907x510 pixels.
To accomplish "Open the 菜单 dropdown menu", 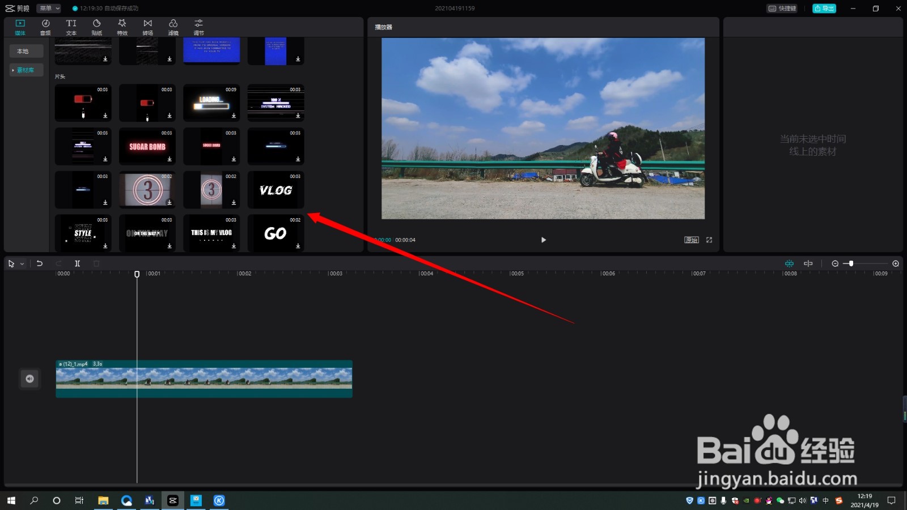I will point(49,8).
